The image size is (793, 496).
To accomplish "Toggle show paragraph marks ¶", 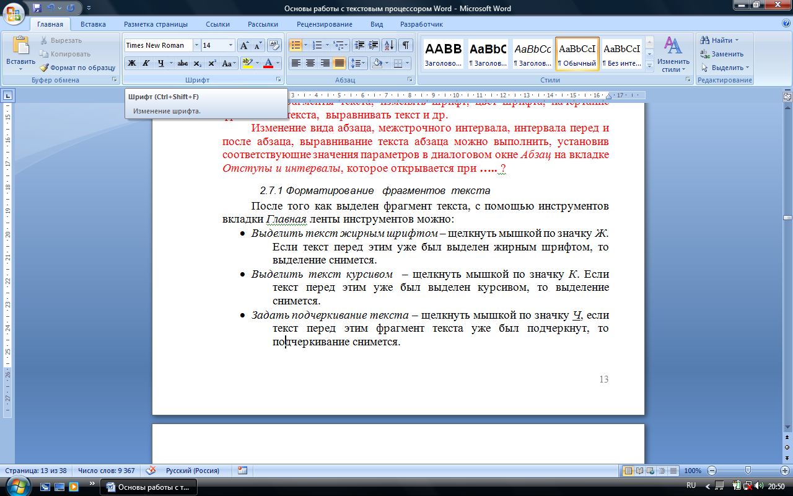I will pyautogui.click(x=405, y=45).
